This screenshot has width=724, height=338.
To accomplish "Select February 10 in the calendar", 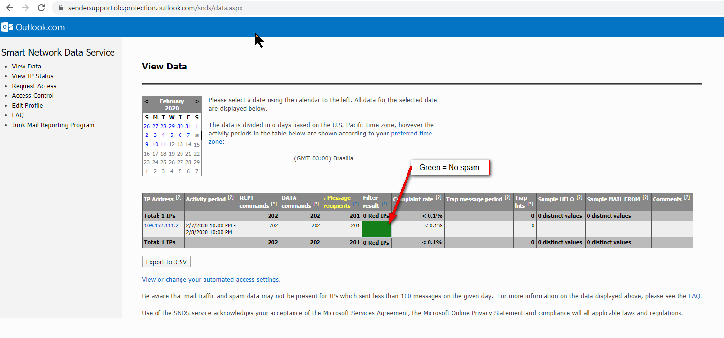I will [155, 144].
